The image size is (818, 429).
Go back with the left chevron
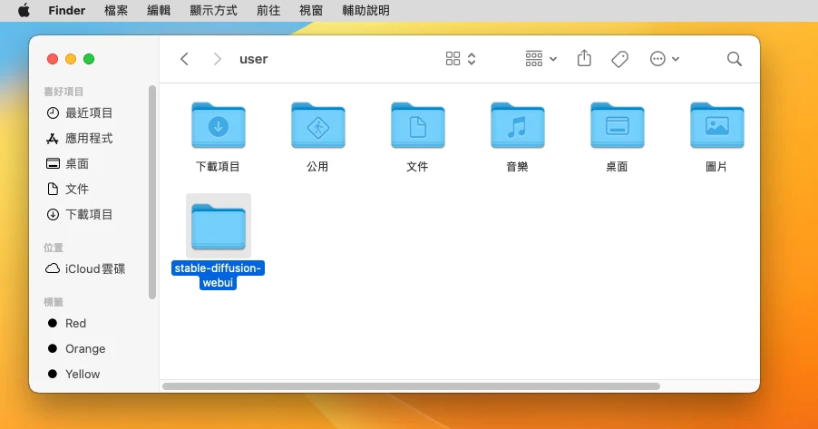[185, 59]
